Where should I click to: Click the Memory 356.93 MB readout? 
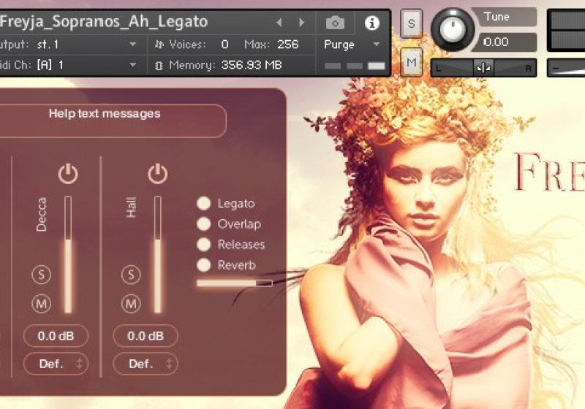tap(252, 65)
